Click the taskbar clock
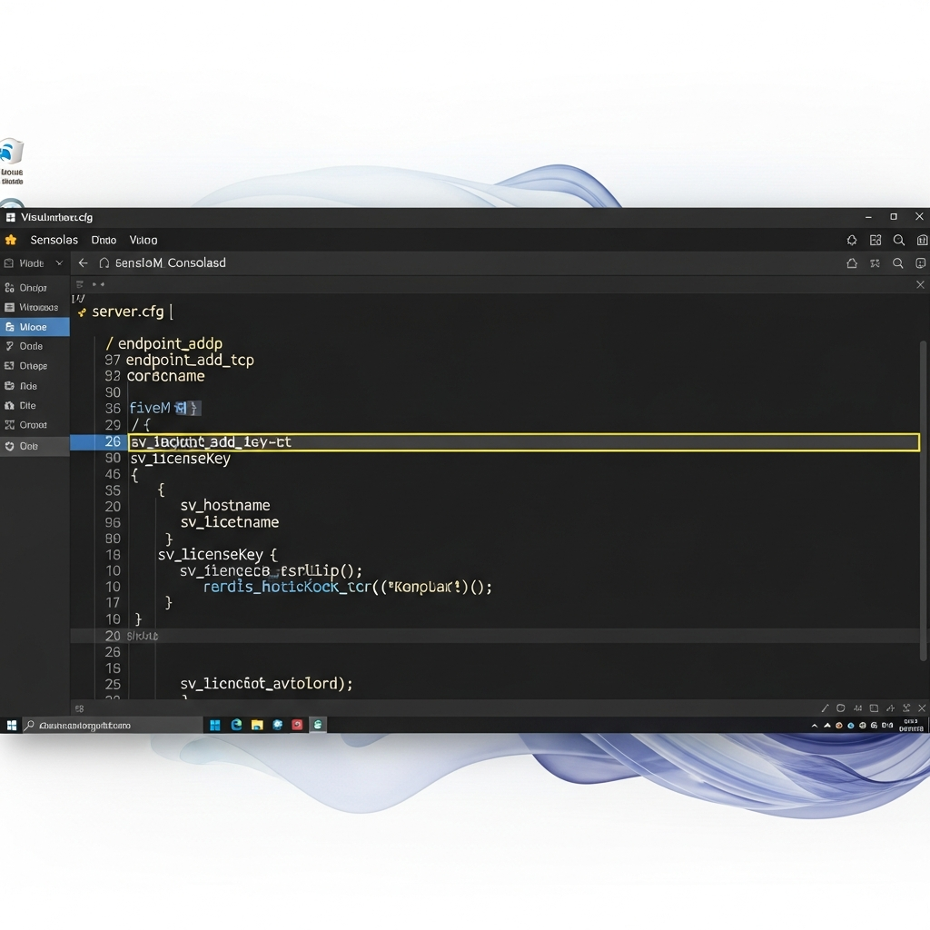The height and width of the screenshot is (930, 930). 911,725
